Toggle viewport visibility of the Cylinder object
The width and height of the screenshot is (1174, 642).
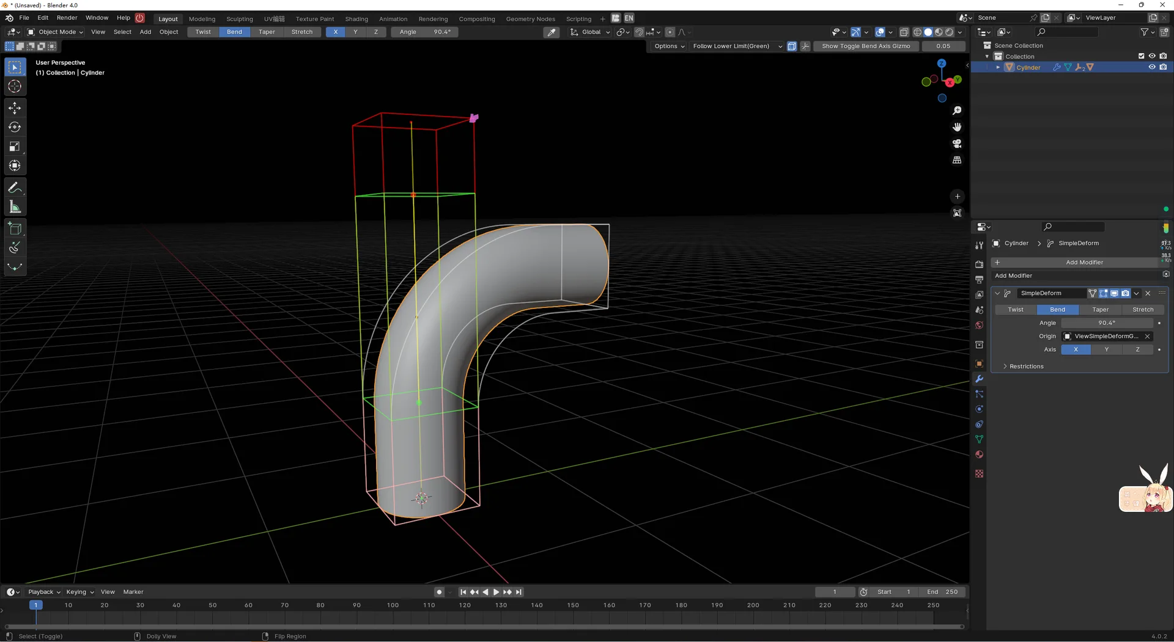pos(1152,67)
